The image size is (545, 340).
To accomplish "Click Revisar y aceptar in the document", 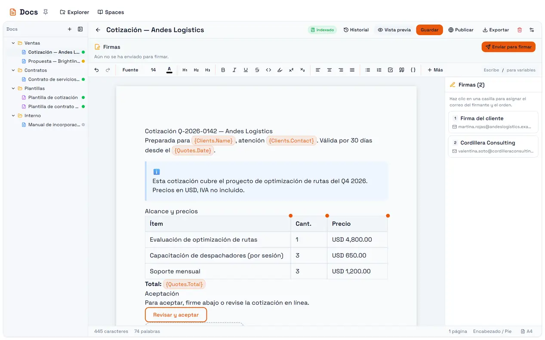I will pos(176,315).
